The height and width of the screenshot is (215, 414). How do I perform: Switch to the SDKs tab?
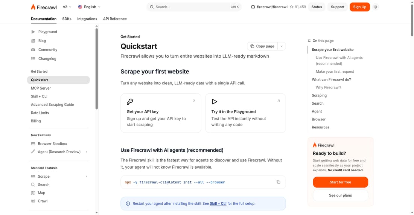67,19
